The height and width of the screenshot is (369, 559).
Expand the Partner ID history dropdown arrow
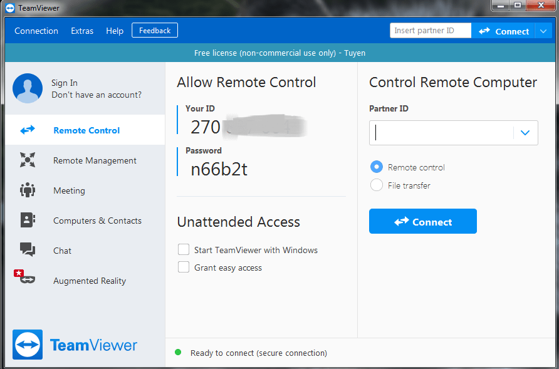tap(525, 133)
